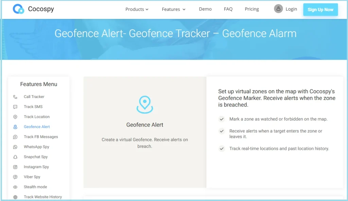Image resolution: width=348 pixels, height=201 pixels.
Task: Click checkmark beside 'Receive alerts when a target'
Action: (x=222, y=131)
